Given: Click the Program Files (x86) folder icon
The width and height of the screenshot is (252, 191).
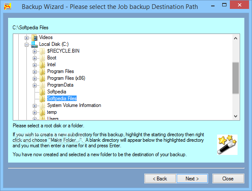Looking at the screenshot, I should [43, 79].
